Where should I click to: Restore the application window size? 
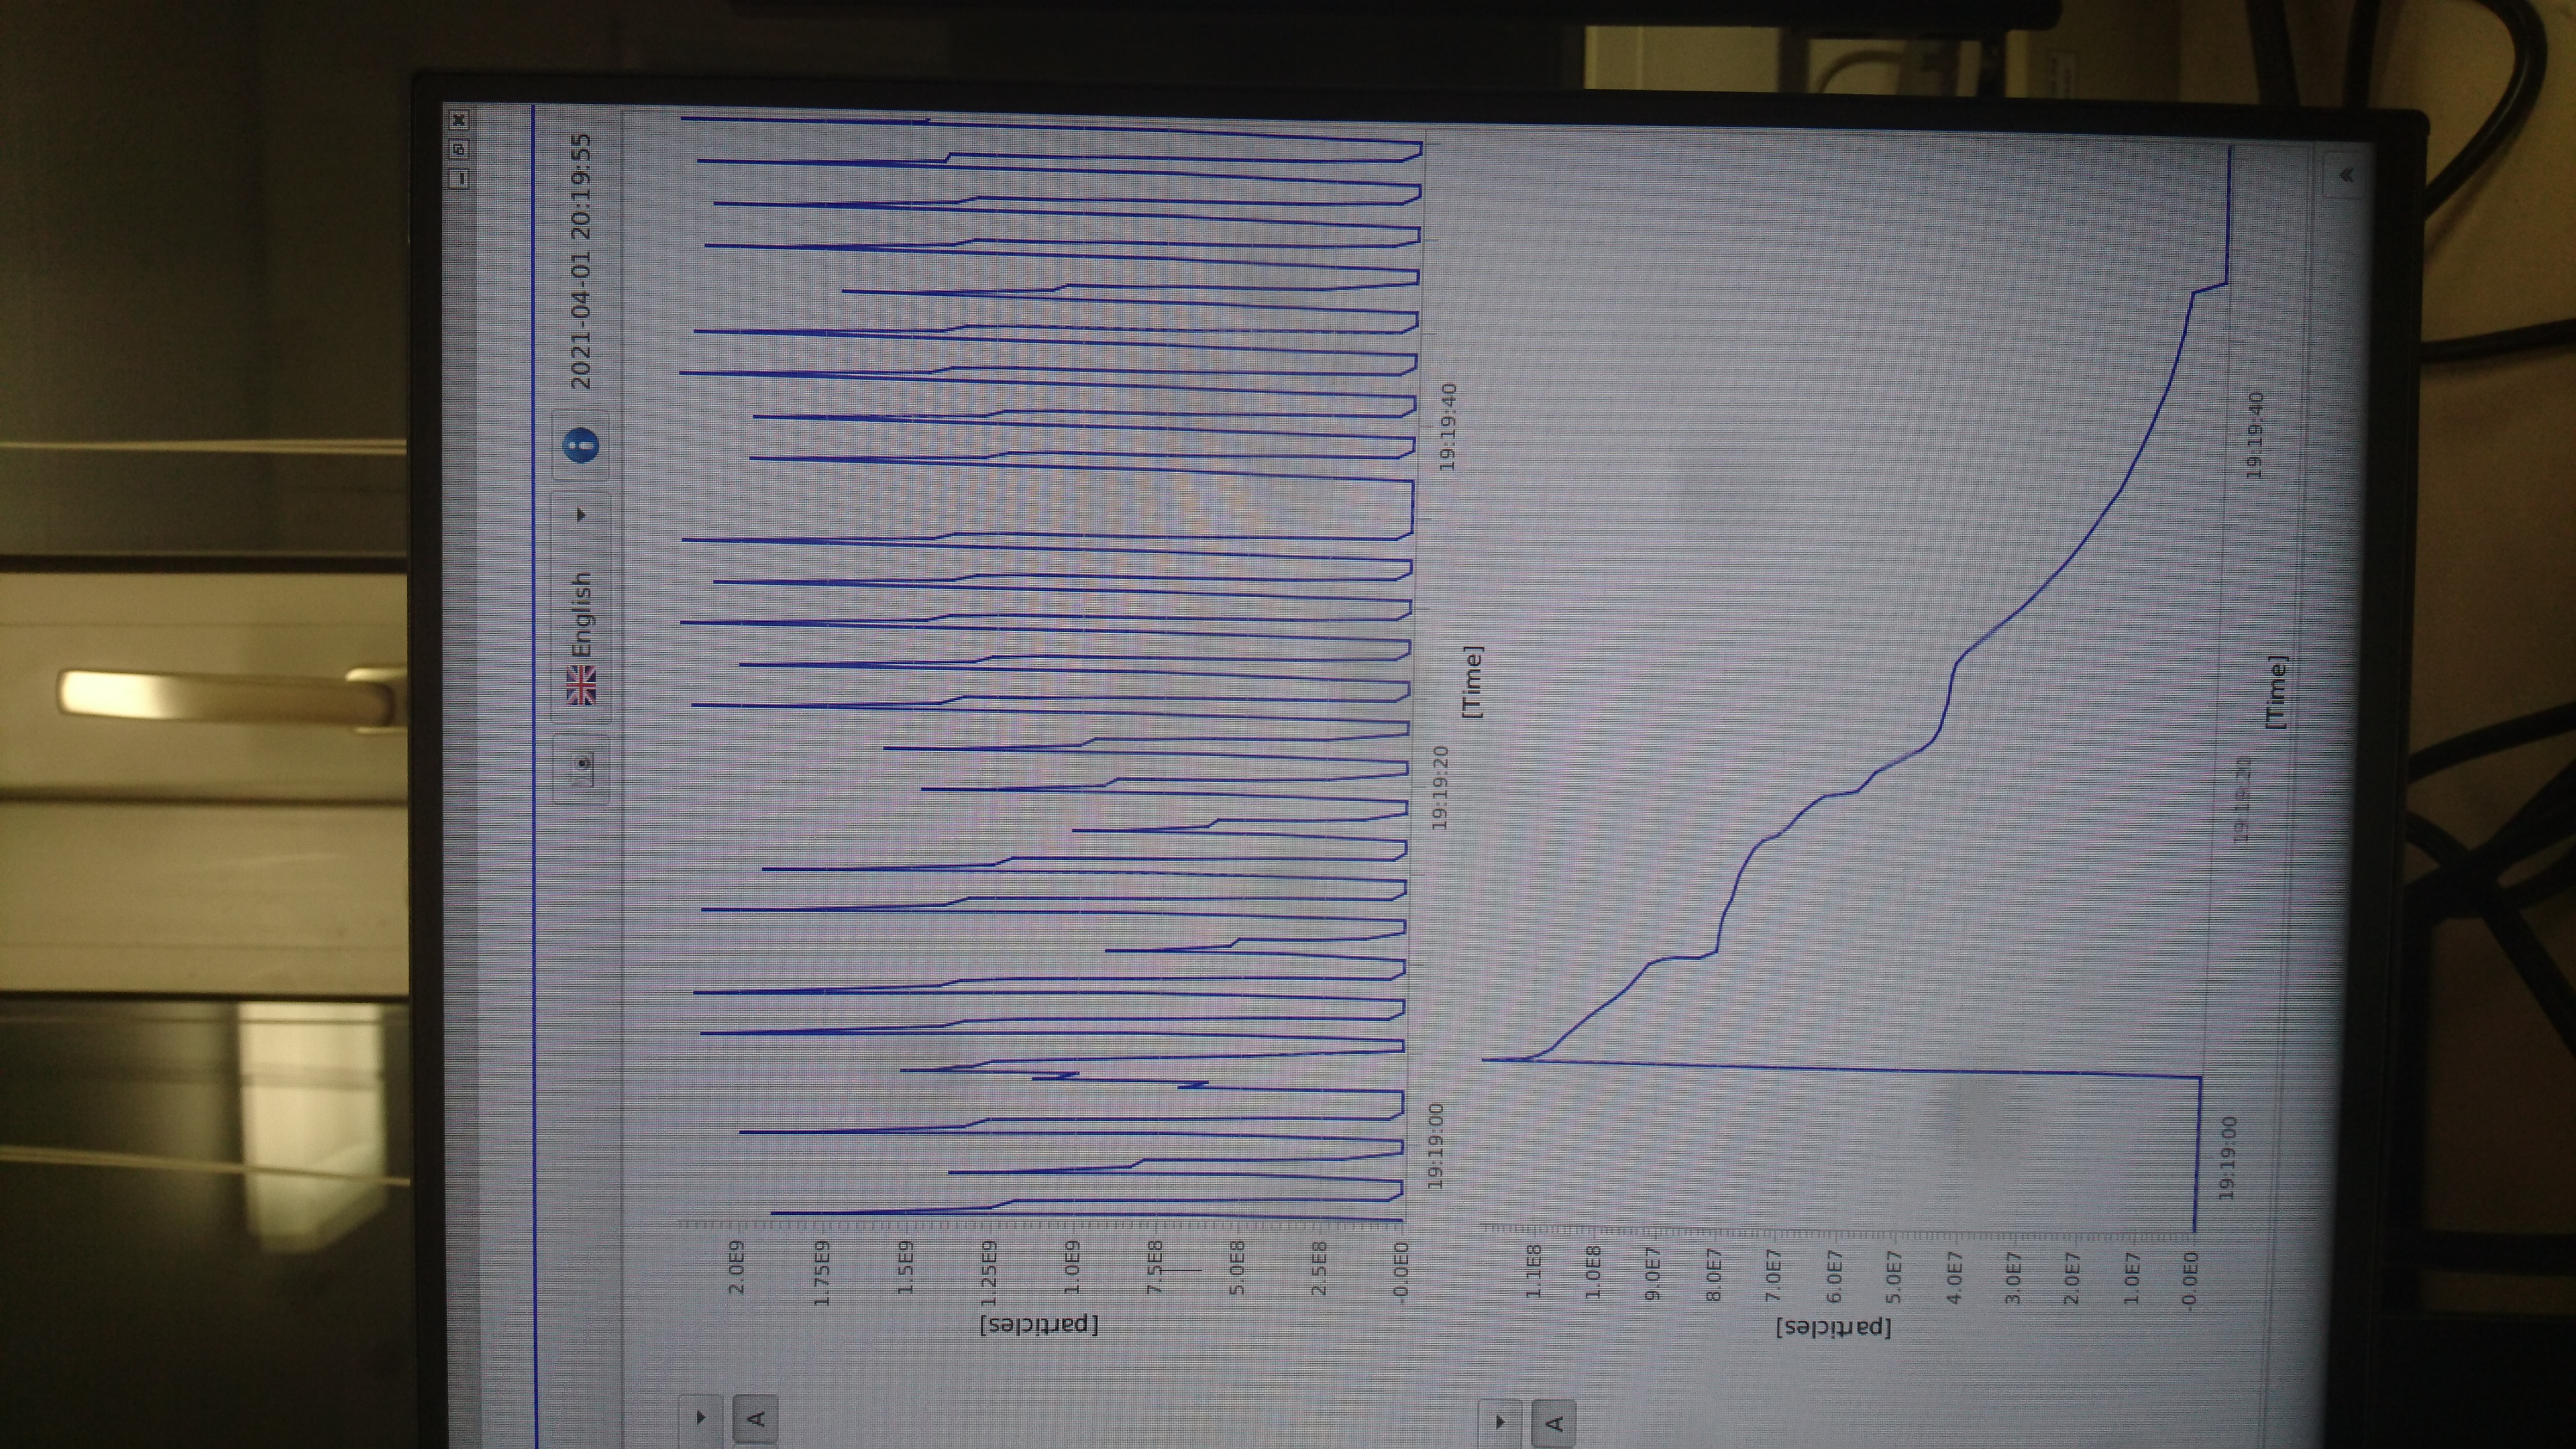coord(458,150)
